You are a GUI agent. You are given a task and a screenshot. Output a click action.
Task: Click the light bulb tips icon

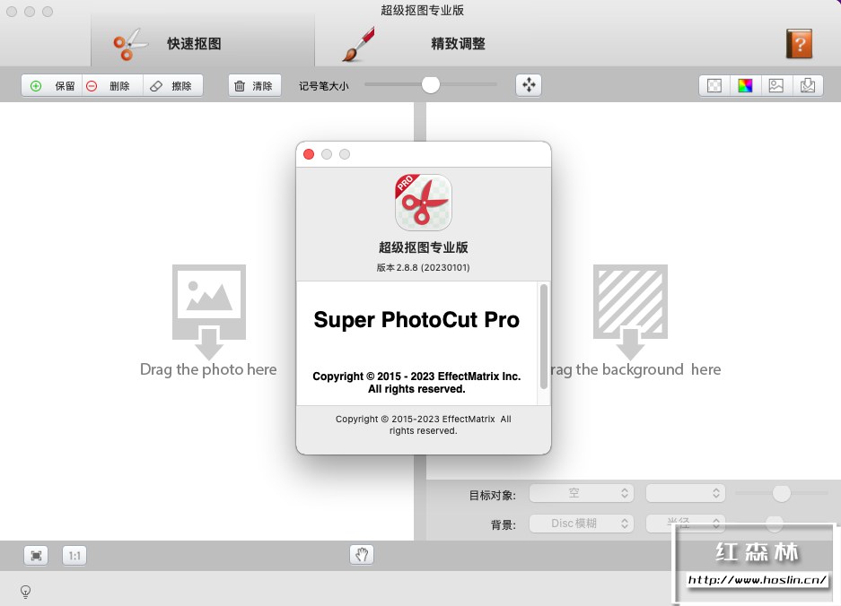(x=25, y=592)
